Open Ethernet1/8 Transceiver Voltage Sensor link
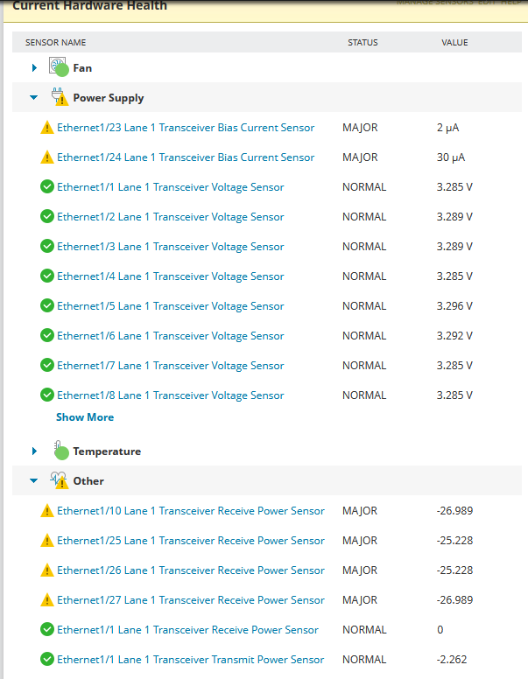 point(171,395)
